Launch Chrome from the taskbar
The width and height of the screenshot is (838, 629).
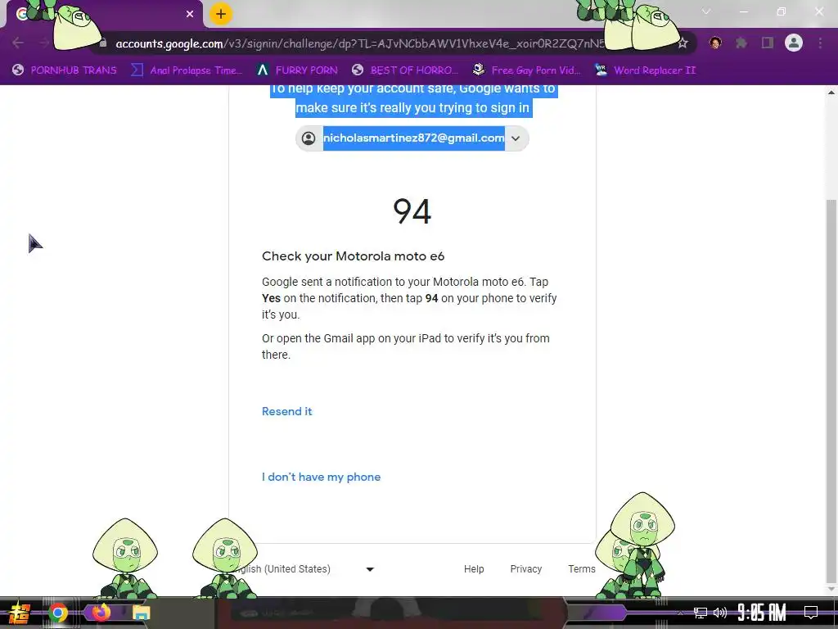tap(58, 613)
